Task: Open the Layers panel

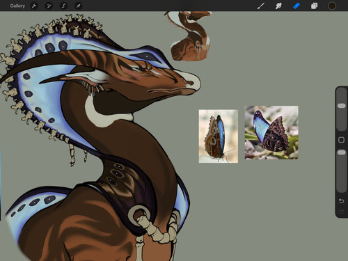Action: [x=314, y=6]
